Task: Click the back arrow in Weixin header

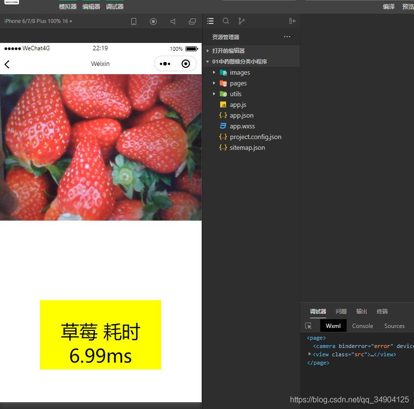Action: pos(7,64)
